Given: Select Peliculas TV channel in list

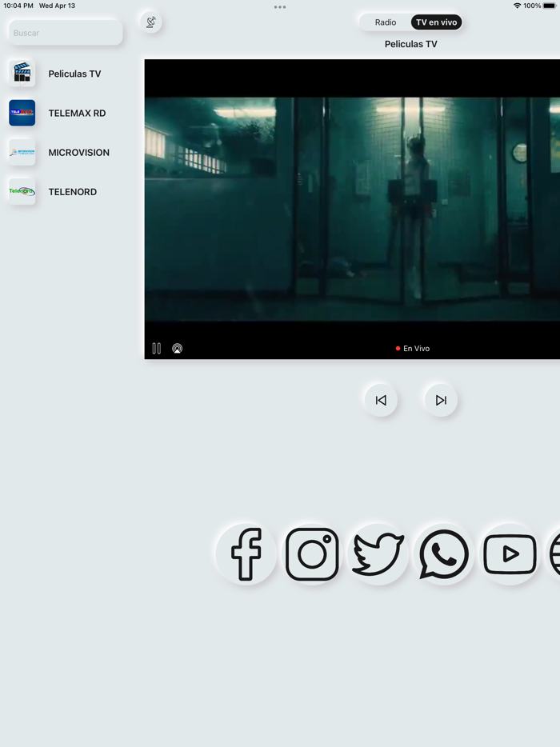Looking at the screenshot, I should point(66,74).
